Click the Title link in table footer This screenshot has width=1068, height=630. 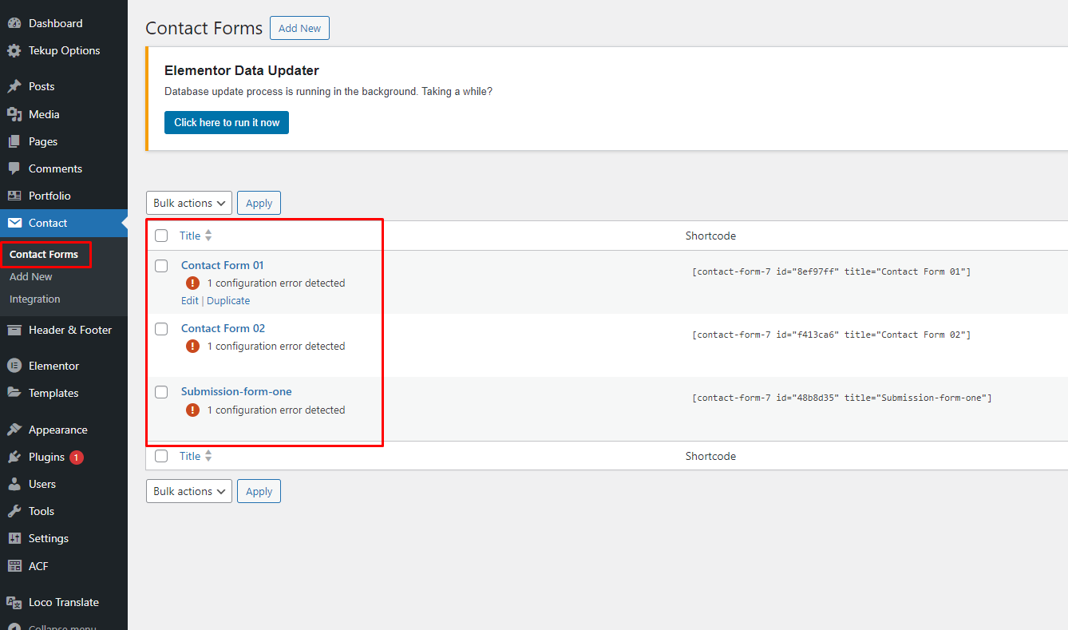coord(190,456)
